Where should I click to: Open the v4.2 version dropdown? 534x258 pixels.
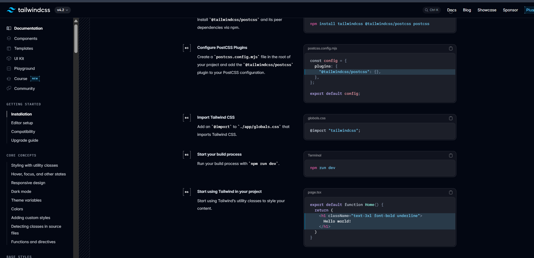[62, 10]
